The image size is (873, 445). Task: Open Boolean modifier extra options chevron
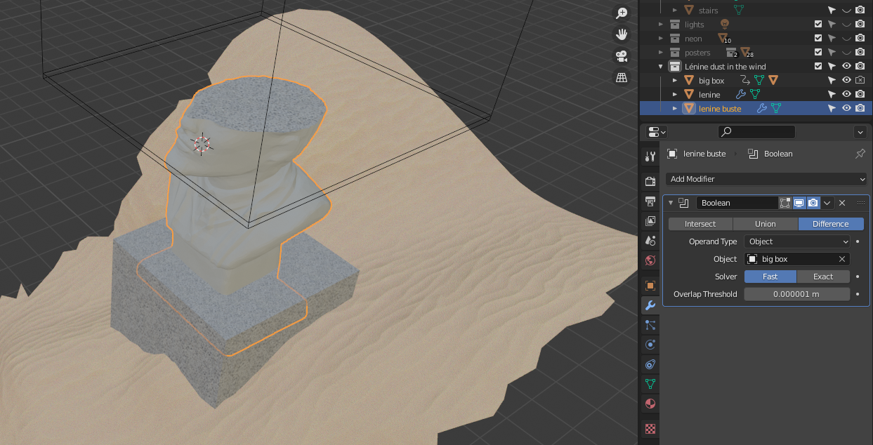[x=827, y=203]
